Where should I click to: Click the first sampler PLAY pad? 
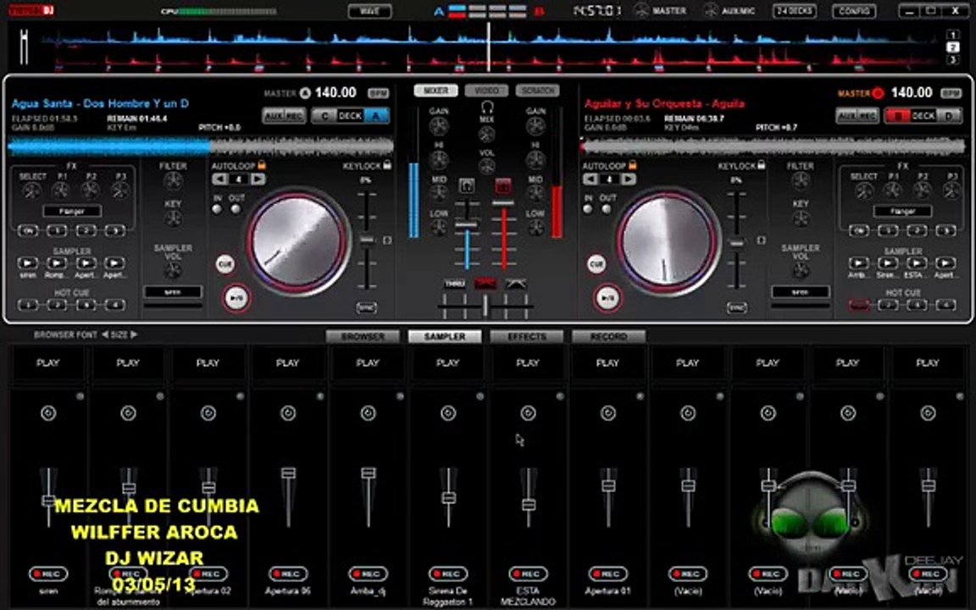coord(48,363)
